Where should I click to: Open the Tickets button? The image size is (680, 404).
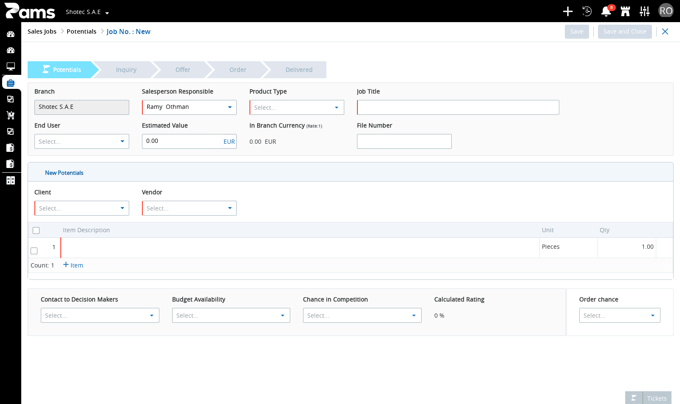click(657, 398)
